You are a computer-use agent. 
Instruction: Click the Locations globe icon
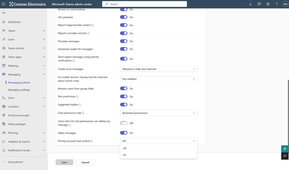[x=4, y=106]
